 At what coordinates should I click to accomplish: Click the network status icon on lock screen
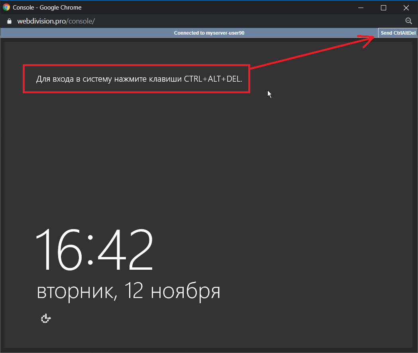point(46,318)
